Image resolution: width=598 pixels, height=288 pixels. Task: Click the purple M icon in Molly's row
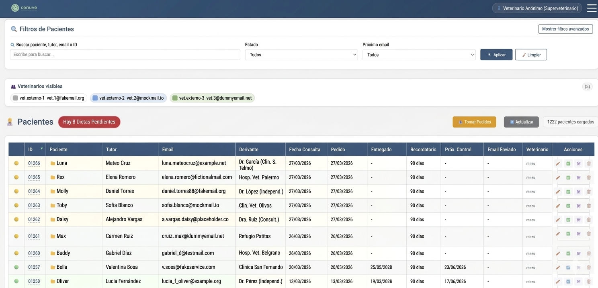(x=578, y=192)
